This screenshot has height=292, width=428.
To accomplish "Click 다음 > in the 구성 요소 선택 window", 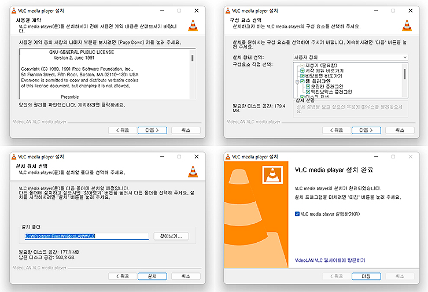I will (366, 131).
